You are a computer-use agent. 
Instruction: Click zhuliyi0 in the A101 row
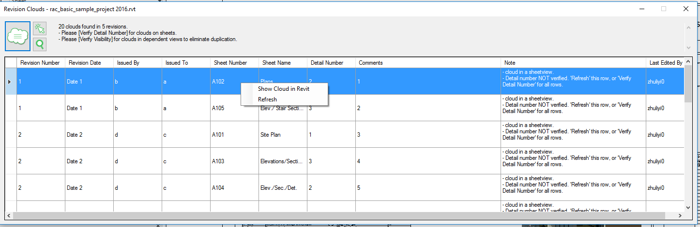(x=665, y=134)
